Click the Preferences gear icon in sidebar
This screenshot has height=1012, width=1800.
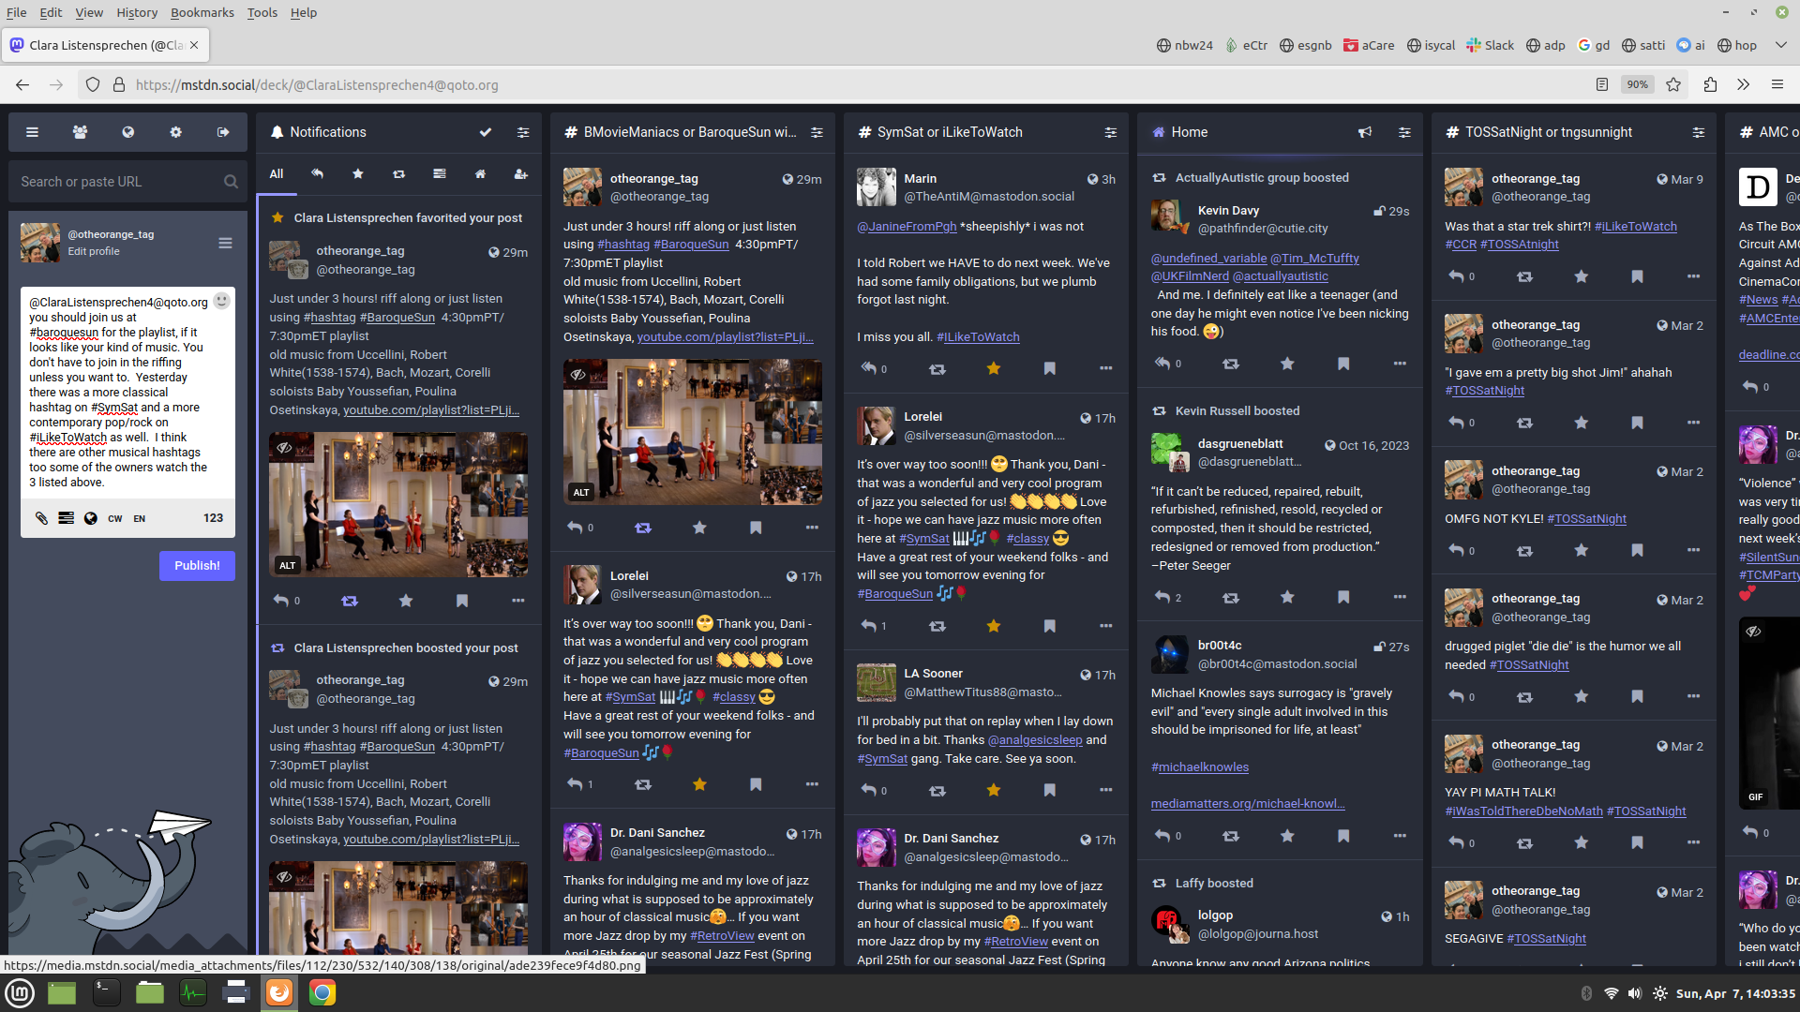(175, 132)
